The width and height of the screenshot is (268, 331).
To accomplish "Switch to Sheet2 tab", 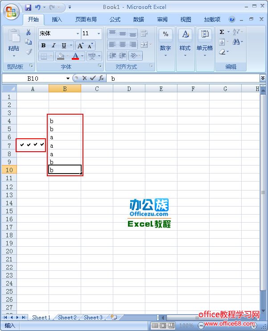I will pos(67,318).
